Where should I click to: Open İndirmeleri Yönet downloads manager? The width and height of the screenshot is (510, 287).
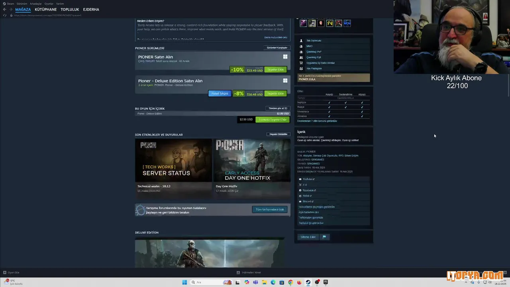pyautogui.click(x=249, y=273)
